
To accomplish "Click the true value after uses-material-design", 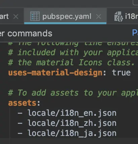I will point(122,73).
